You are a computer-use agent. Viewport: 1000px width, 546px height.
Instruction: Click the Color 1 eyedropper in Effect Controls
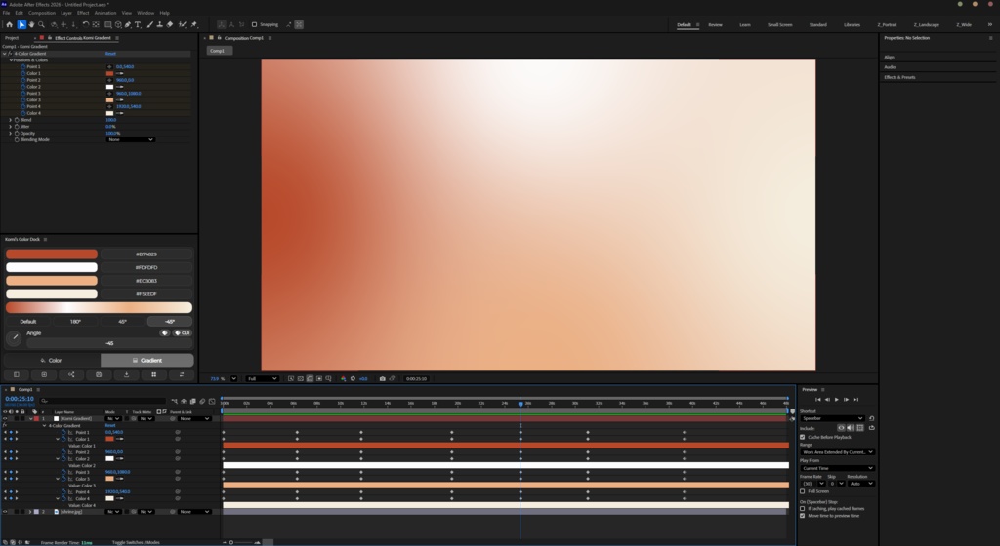pos(119,74)
